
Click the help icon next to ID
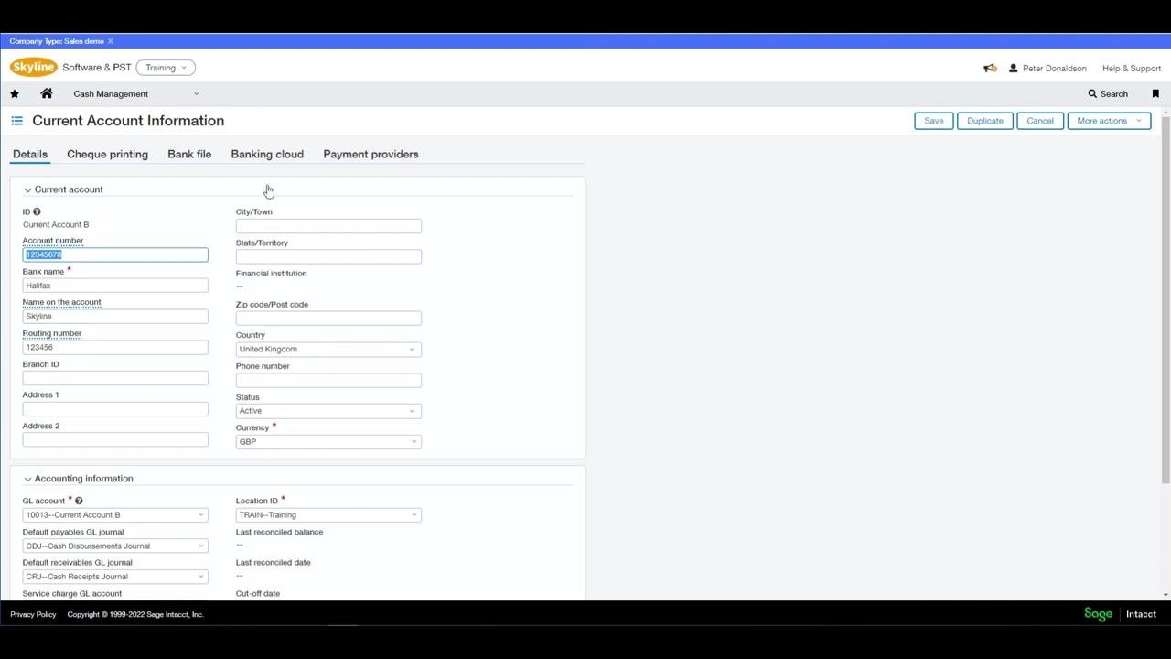[37, 211]
